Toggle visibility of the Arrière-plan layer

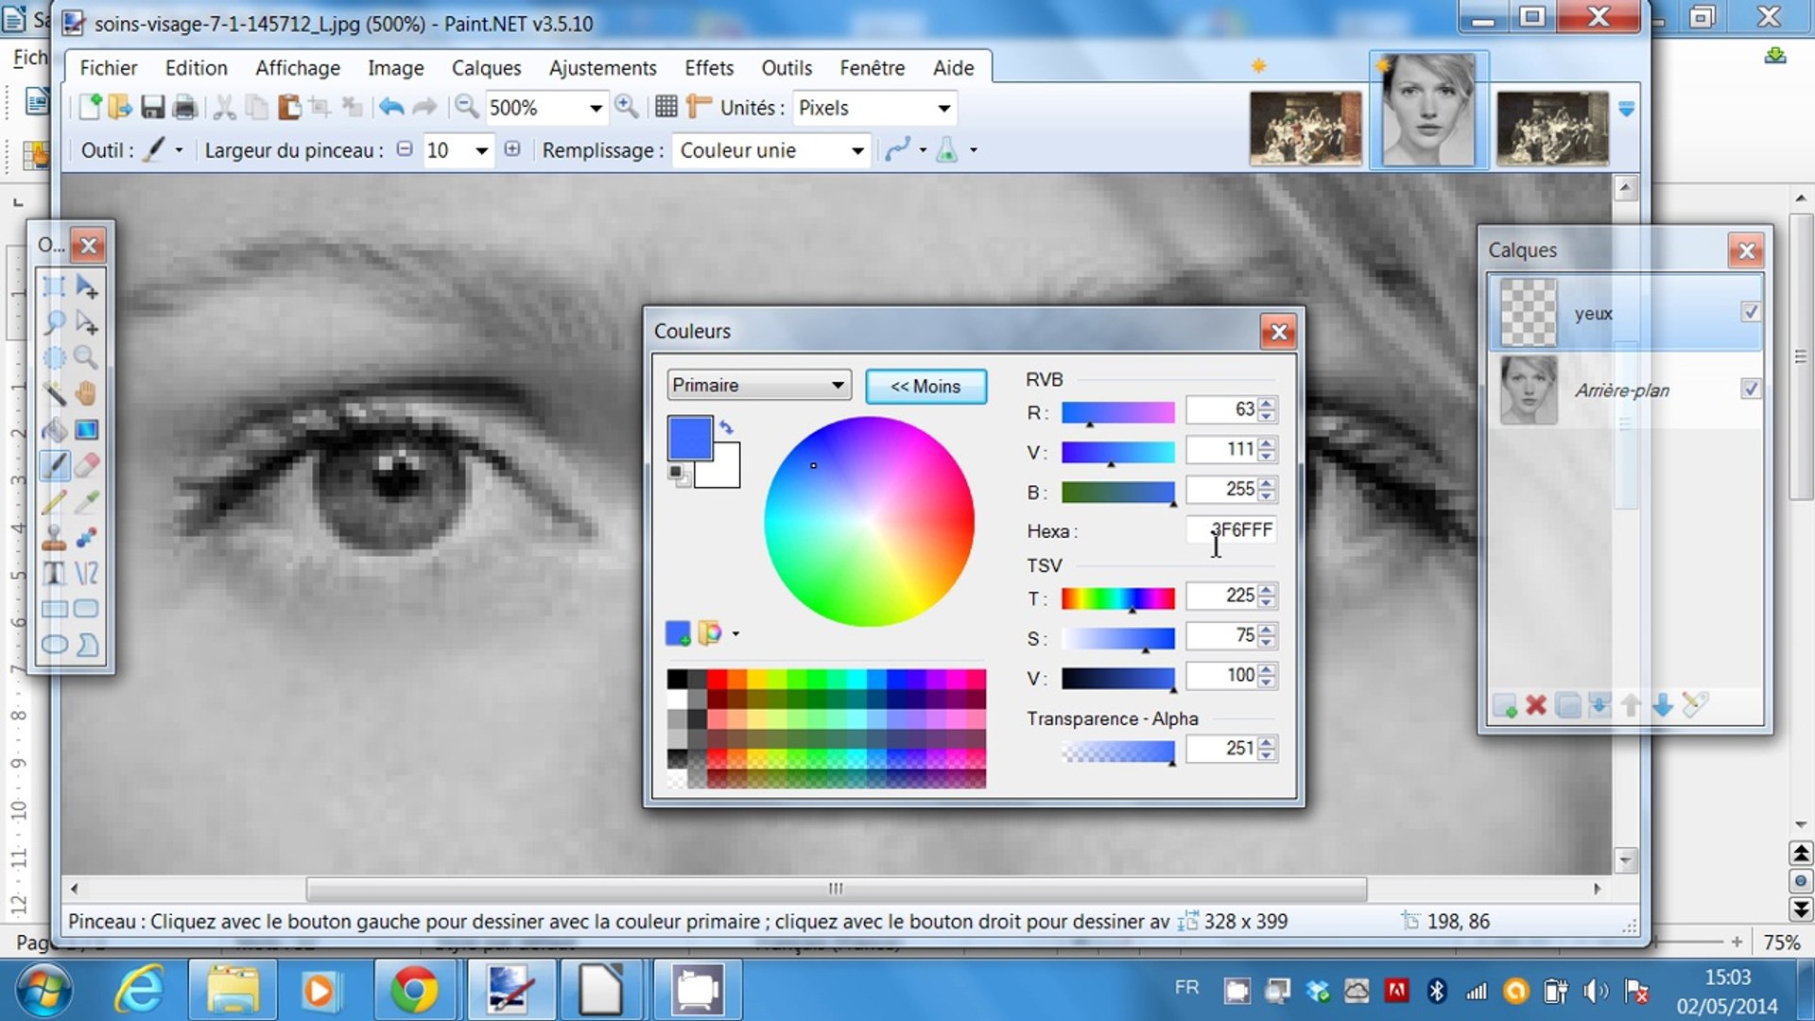[1750, 389]
